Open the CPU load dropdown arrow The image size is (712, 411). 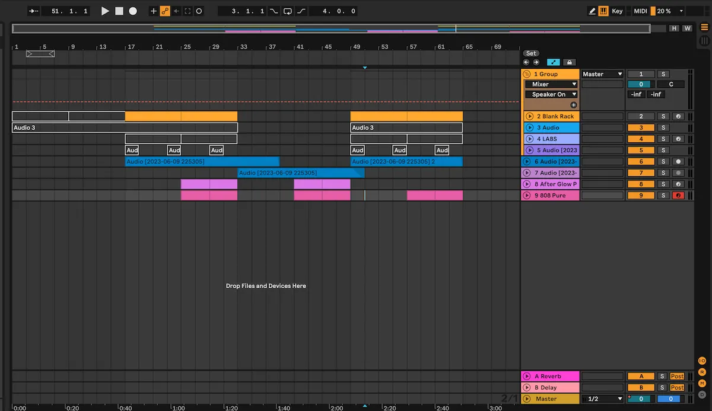point(681,11)
